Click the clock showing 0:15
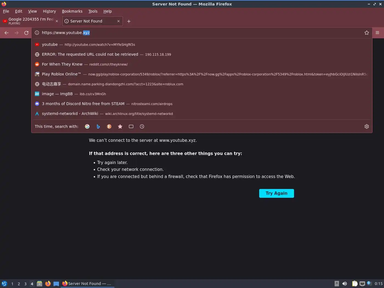This screenshot has width=384, height=288. [379, 284]
